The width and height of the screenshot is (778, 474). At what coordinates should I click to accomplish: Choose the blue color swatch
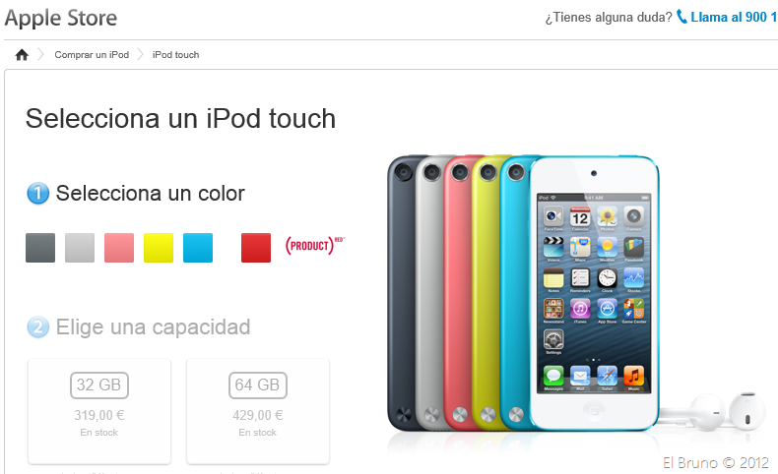tap(198, 248)
